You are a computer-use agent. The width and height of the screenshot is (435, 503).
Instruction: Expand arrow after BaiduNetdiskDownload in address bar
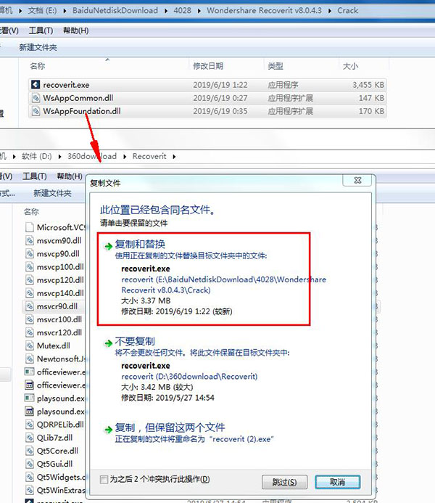pos(166,11)
